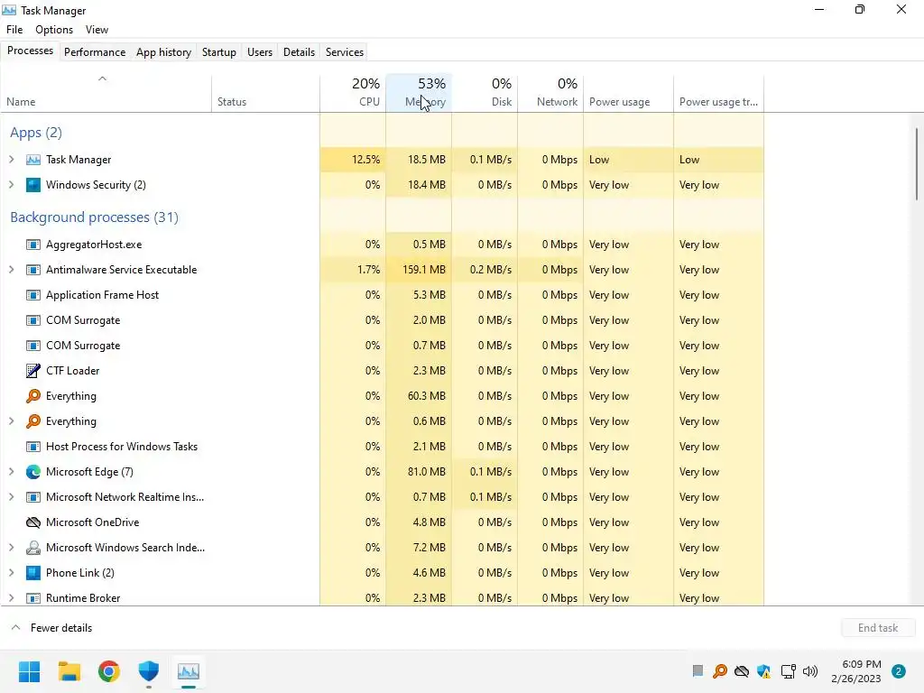
Task: Click the OneDrive tray icon
Action: 742,671
